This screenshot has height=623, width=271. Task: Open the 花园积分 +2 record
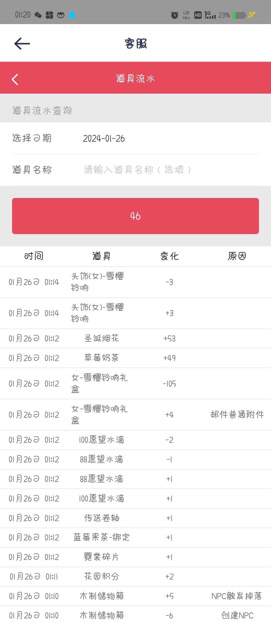(135, 577)
